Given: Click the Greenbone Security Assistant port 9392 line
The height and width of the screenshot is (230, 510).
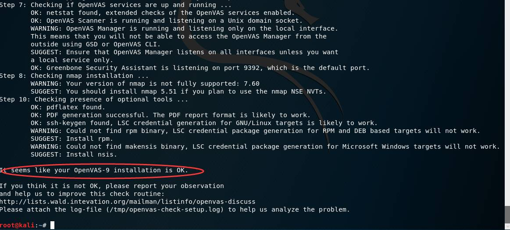Looking at the screenshot, I should (200, 68).
